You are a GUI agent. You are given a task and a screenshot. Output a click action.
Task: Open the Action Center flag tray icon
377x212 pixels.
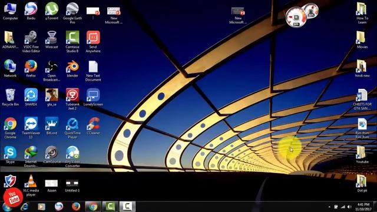tap(336, 207)
